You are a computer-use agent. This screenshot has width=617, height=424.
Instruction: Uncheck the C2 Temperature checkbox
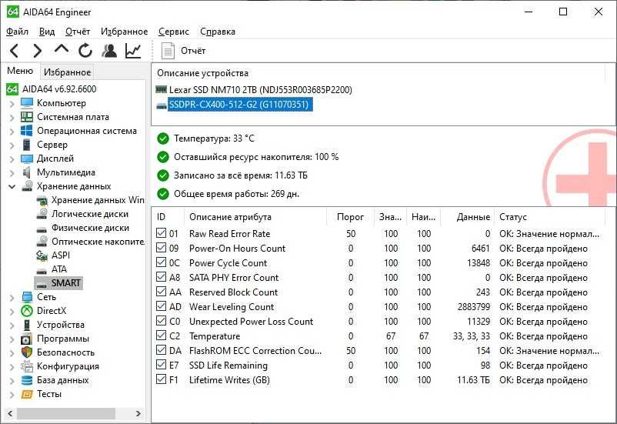click(161, 335)
